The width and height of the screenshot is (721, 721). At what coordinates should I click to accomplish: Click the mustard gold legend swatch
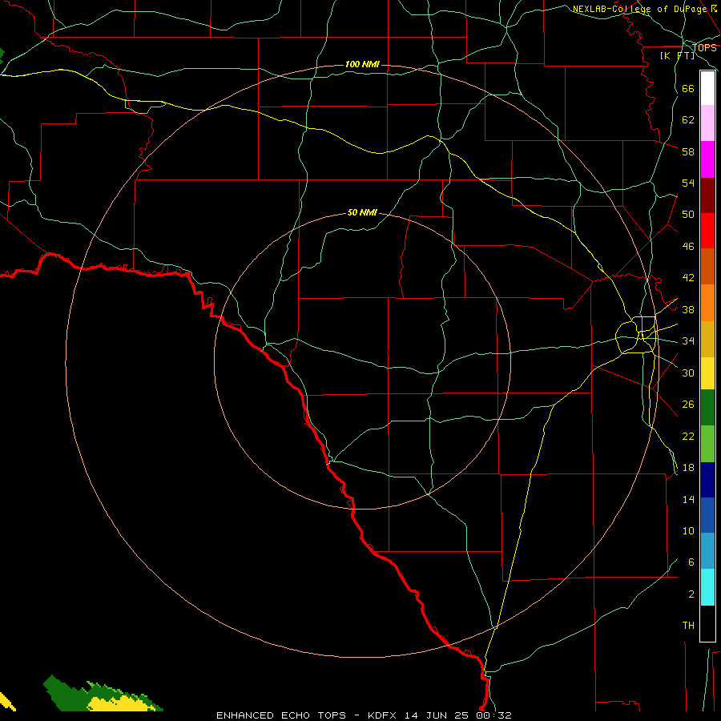[707, 339]
